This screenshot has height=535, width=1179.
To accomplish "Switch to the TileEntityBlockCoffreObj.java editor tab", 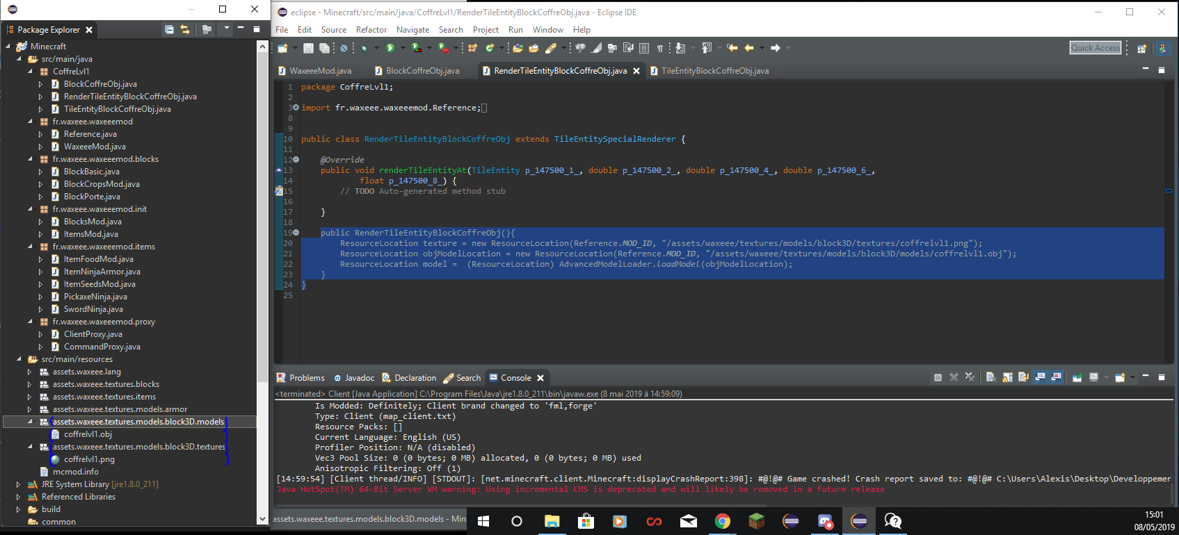I will click(x=714, y=71).
